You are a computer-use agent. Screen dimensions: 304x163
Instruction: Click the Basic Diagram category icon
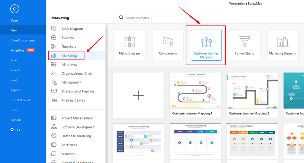click(x=54, y=28)
